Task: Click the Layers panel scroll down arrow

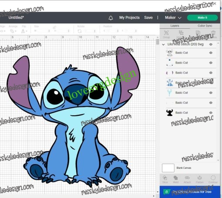Action: [x=218, y=160]
